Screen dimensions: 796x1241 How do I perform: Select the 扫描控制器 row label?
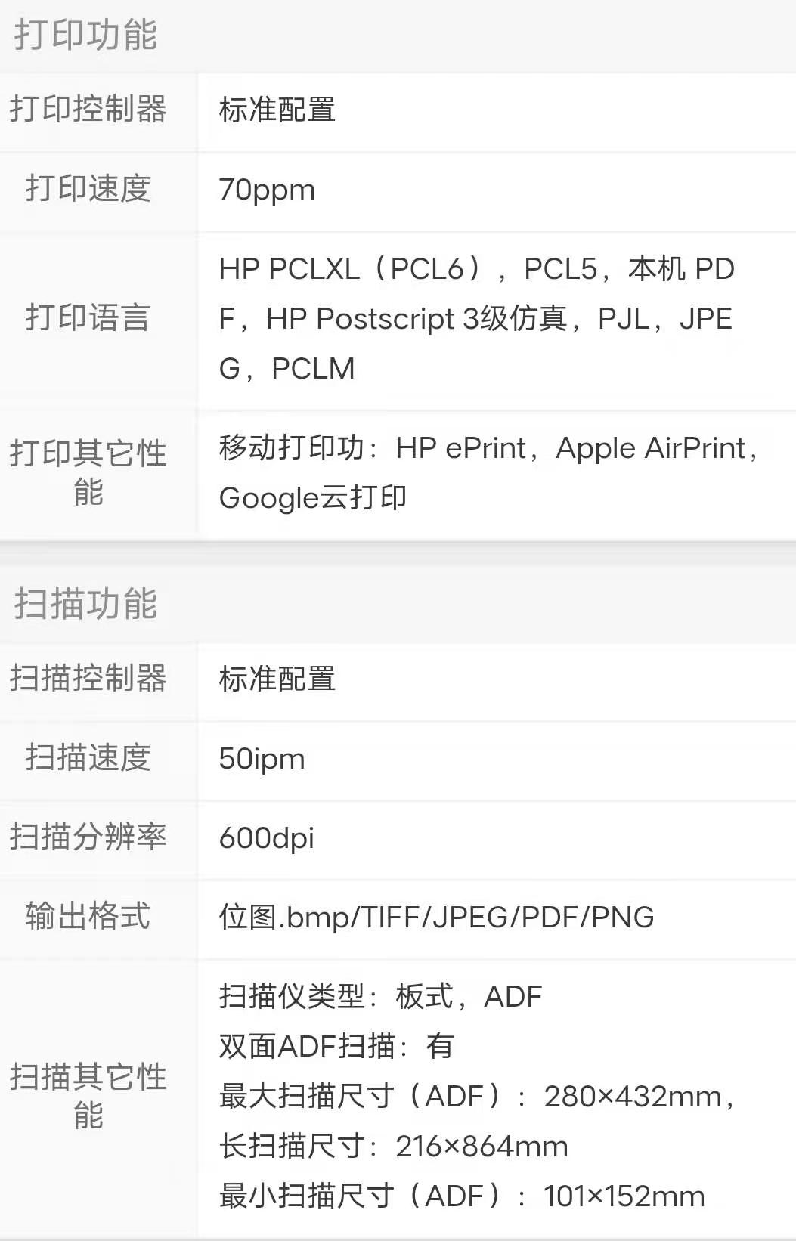click(x=88, y=678)
